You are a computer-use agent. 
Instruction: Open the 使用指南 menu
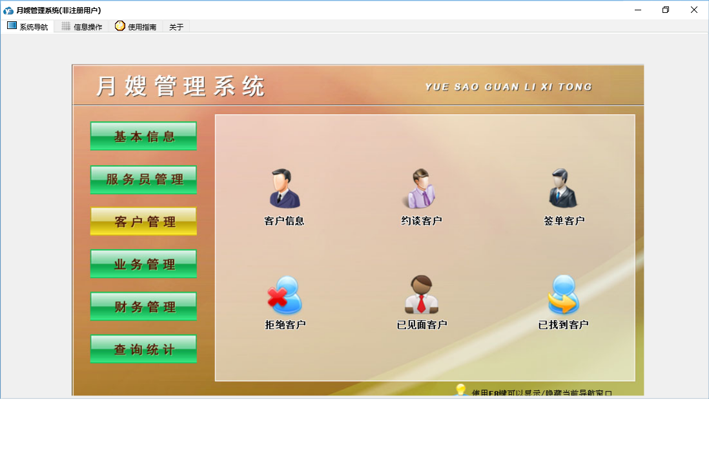(136, 26)
